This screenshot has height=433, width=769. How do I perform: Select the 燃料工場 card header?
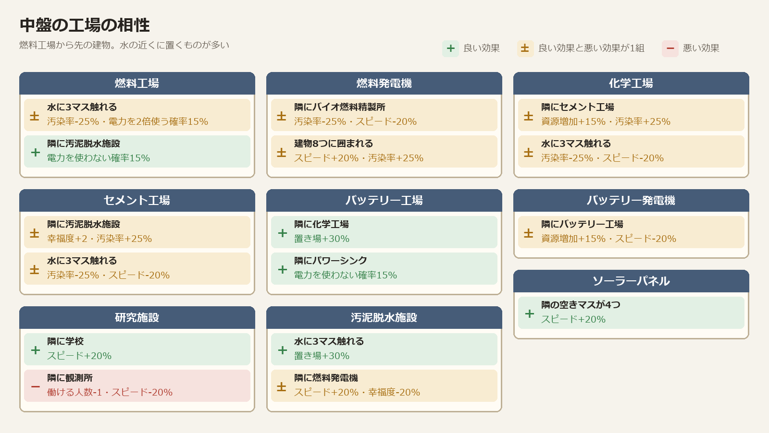[137, 83]
